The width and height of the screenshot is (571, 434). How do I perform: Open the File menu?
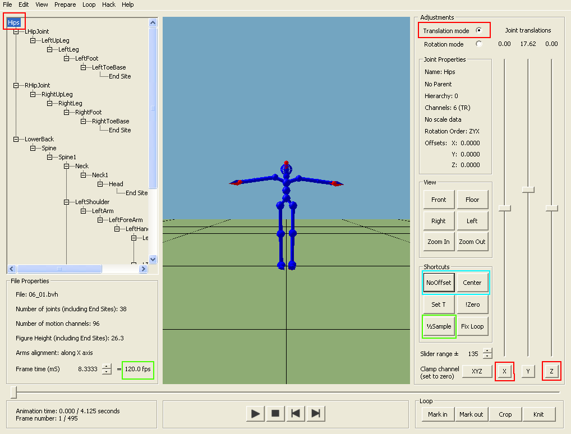point(7,4)
